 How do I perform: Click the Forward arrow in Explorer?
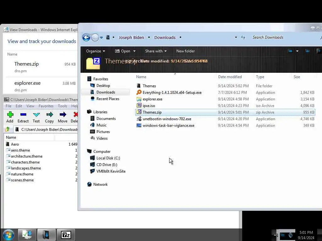tap(95, 38)
